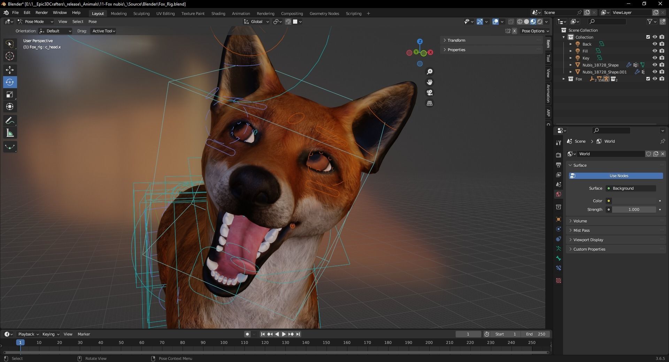Open the Pose Options dropdown
Screen dimensions: 669x362
pyautogui.click(x=535, y=31)
